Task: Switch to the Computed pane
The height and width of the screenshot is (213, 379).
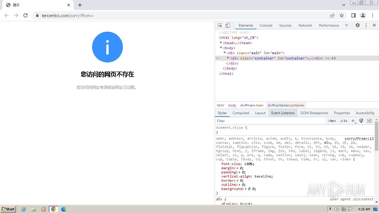Action: (x=241, y=113)
